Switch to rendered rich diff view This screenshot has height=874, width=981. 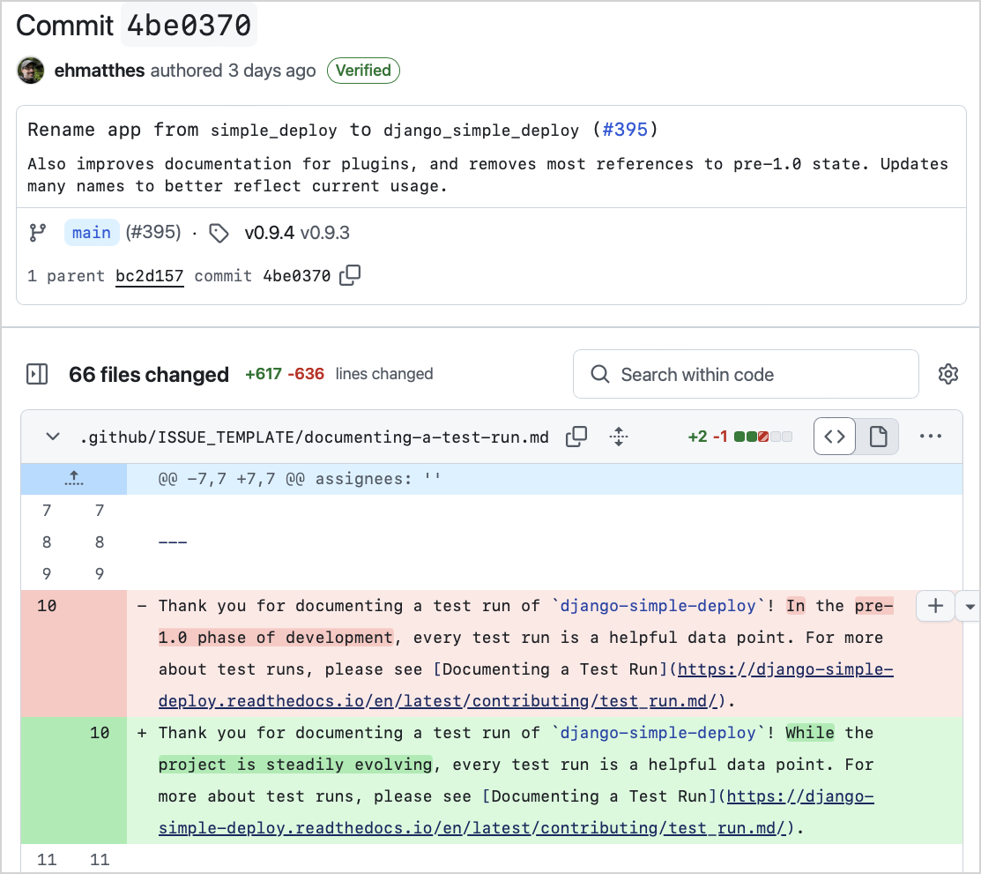pyautogui.click(x=878, y=437)
